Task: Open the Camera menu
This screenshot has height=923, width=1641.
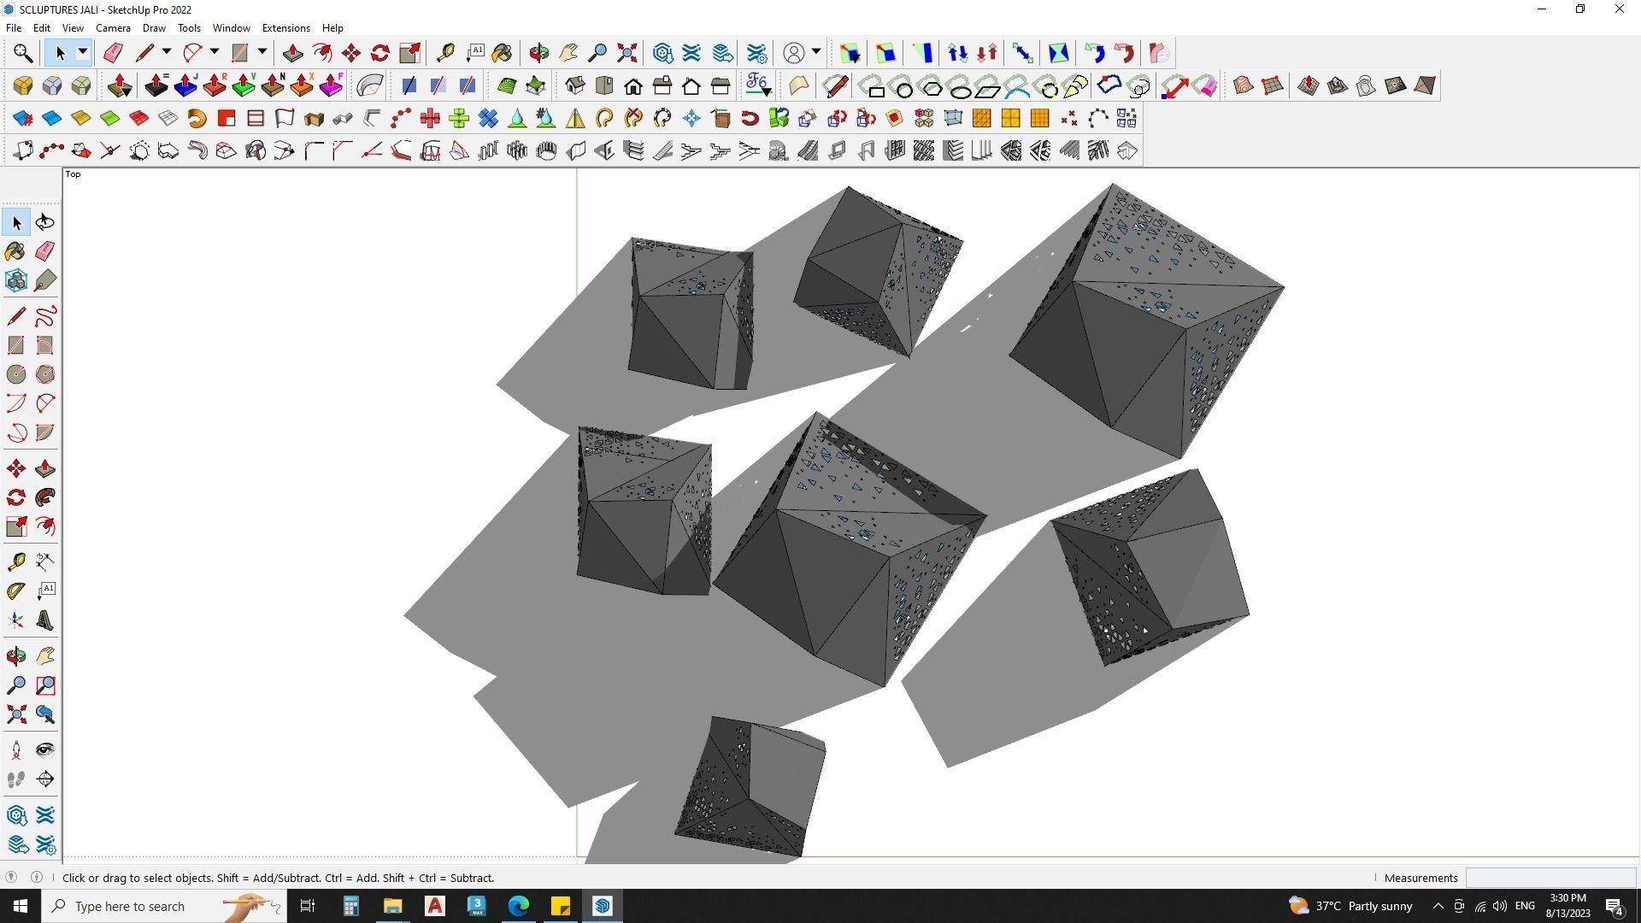Action: click(x=113, y=28)
